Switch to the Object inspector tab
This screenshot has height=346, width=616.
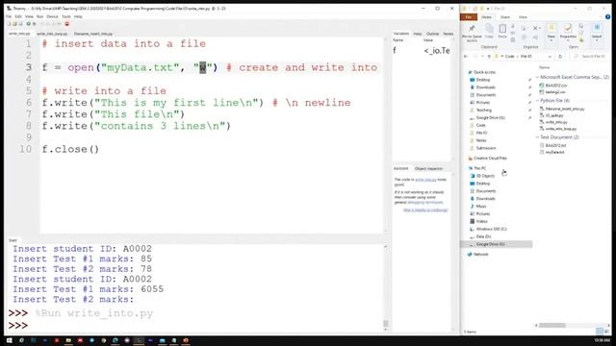[428, 169]
